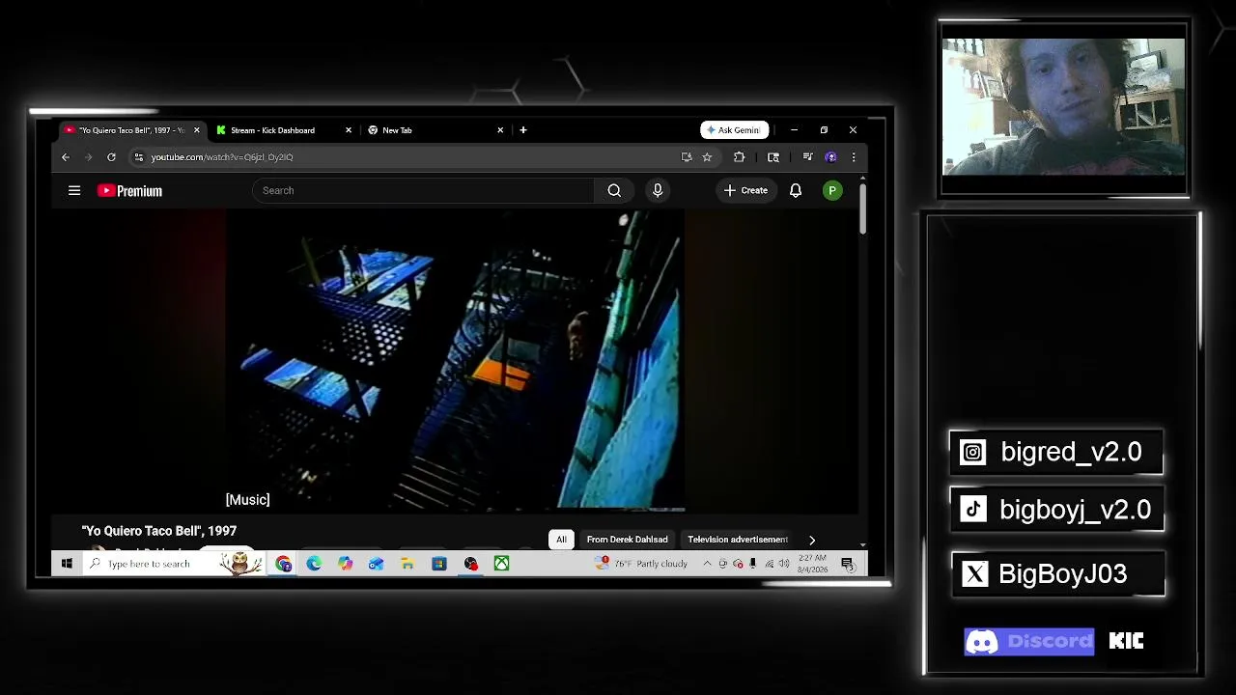
Task: Close the New Tab tab
Action: [500, 130]
